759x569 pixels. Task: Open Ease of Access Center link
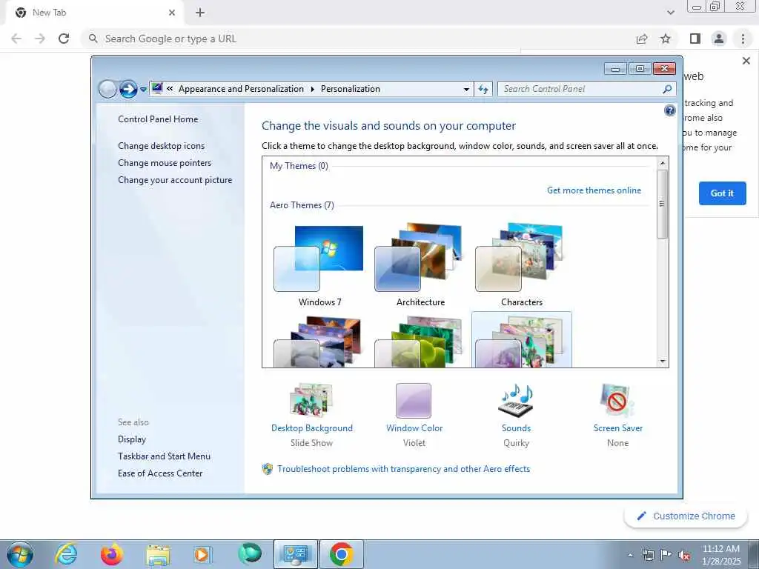pos(160,473)
